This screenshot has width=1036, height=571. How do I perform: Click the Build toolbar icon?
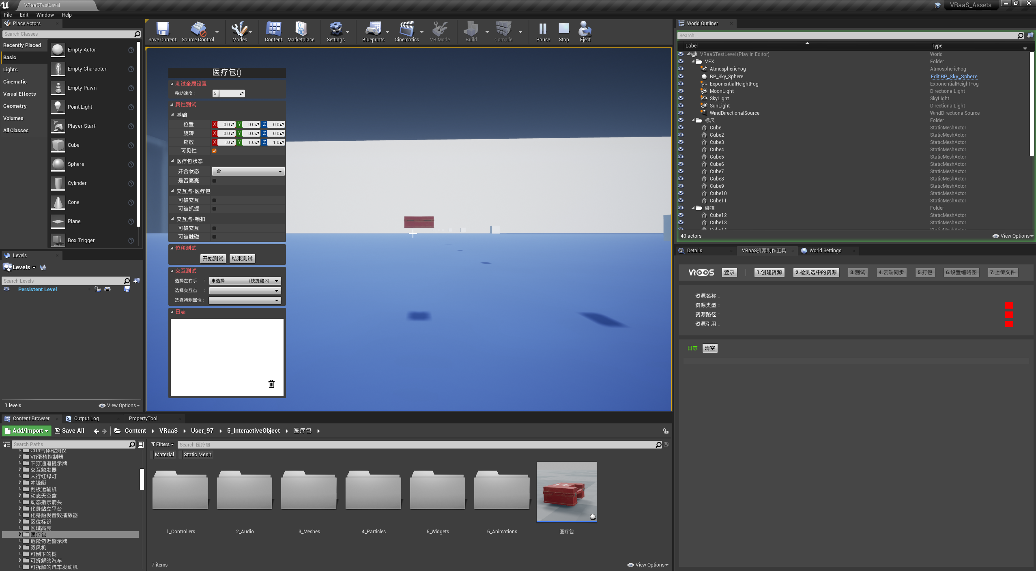click(x=471, y=32)
